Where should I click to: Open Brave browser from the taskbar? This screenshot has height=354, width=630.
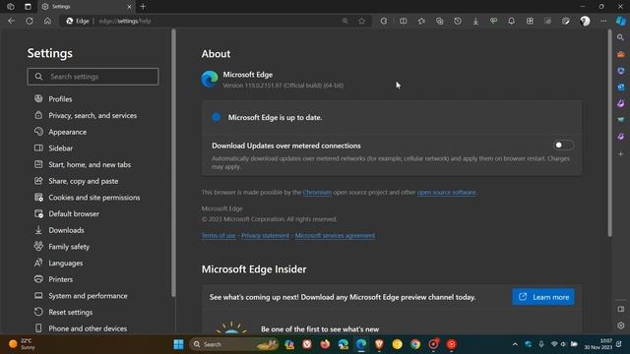pyautogui.click(x=379, y=344)
